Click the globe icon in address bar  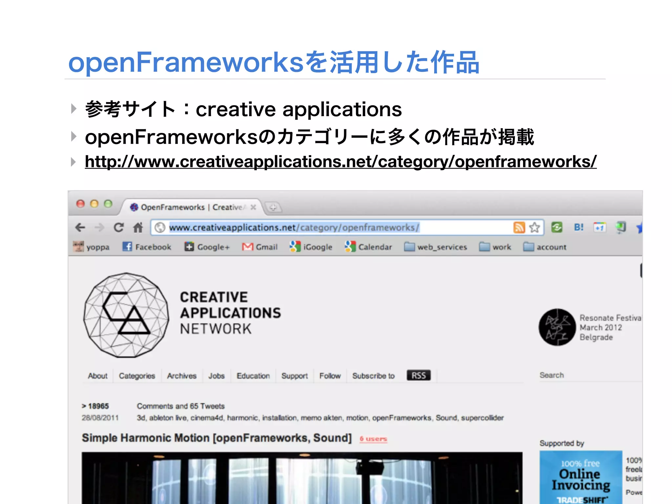point(160,227)
